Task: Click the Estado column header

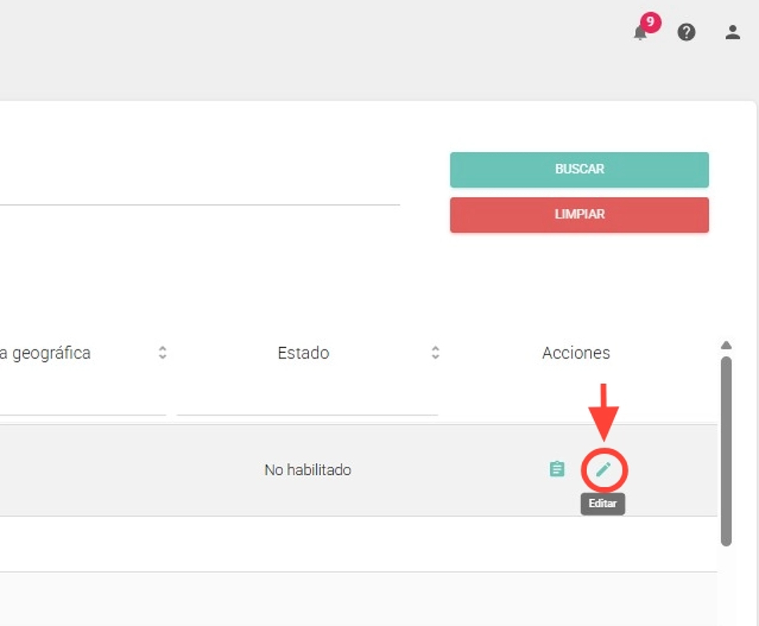Action: click(x=303, y=353)
